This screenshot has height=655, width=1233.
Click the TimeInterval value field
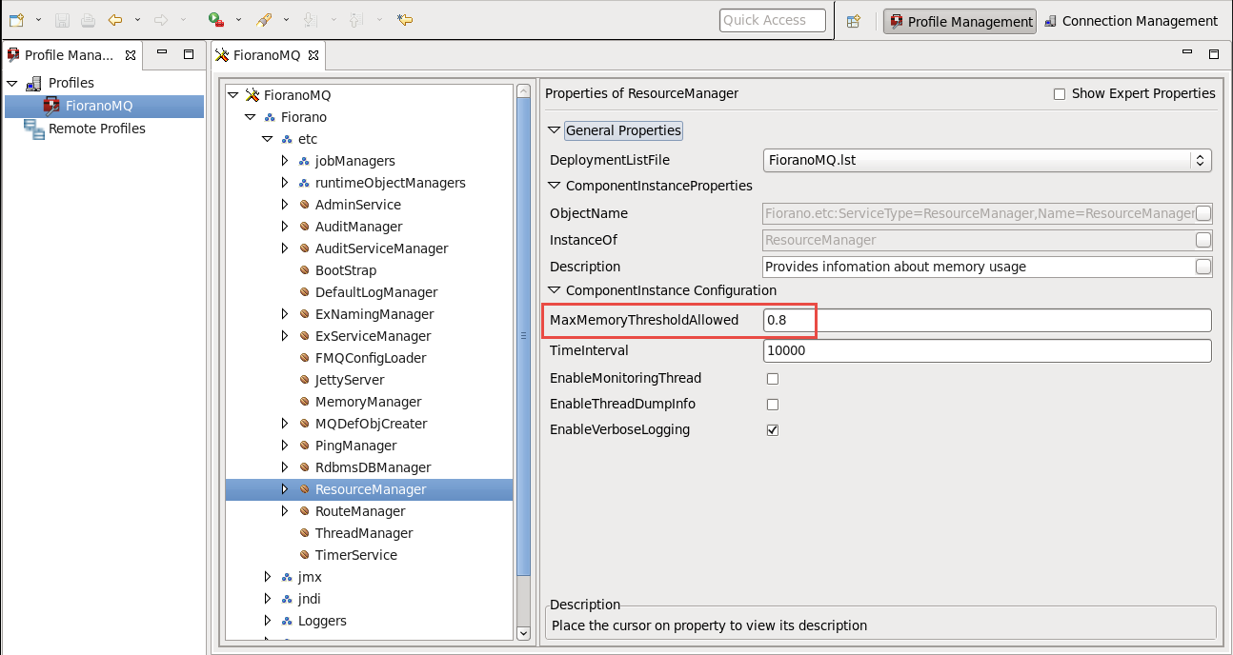pyautogui.click(x=987, y=350)
